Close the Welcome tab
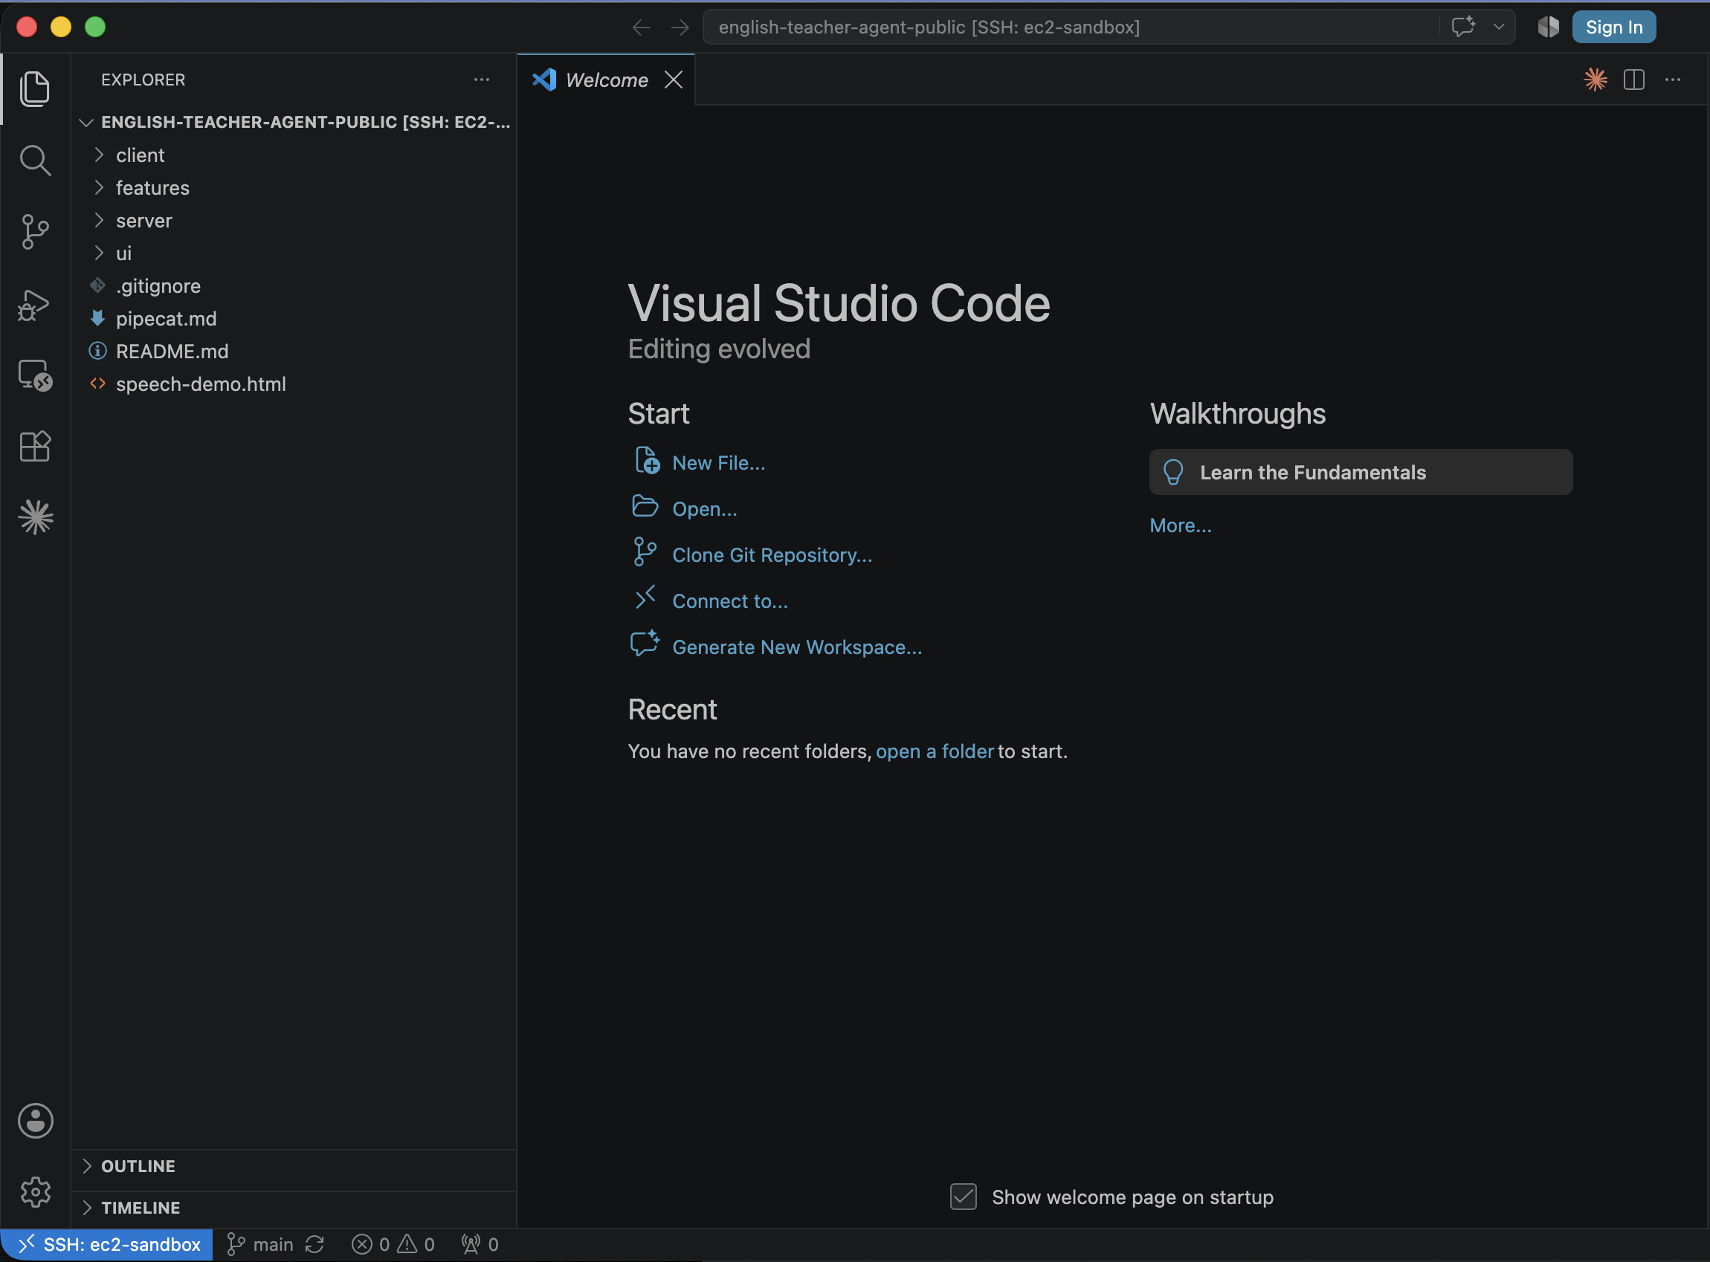This screenshot has height=1262, width=1710. (673, 80)
